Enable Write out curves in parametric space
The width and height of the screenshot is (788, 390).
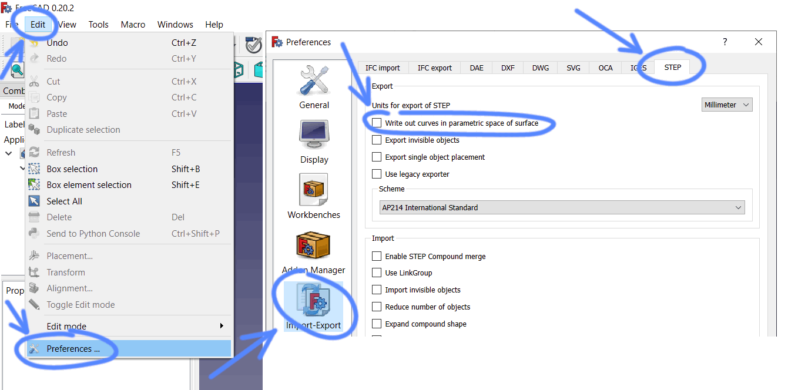pos(377,123)
